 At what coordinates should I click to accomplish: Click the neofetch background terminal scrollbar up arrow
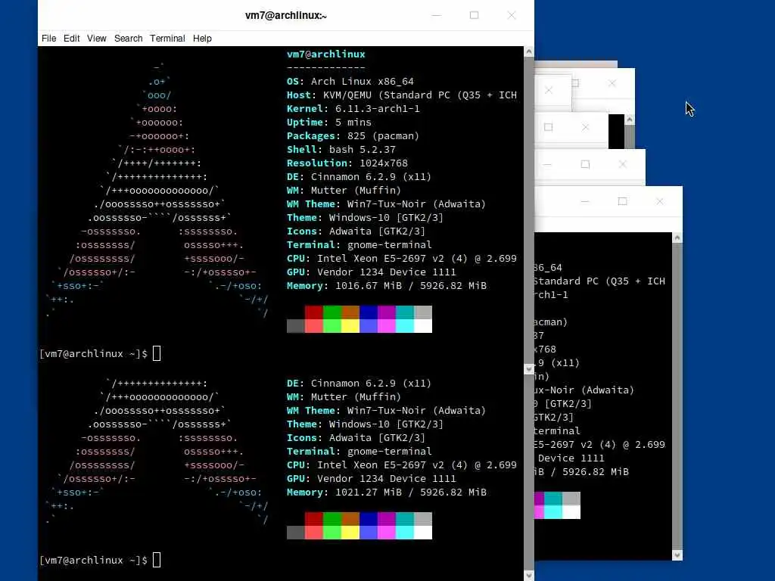(677, 238)
